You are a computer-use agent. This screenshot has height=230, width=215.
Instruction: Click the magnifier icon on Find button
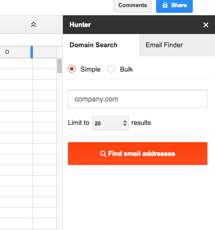pos(103,154)
